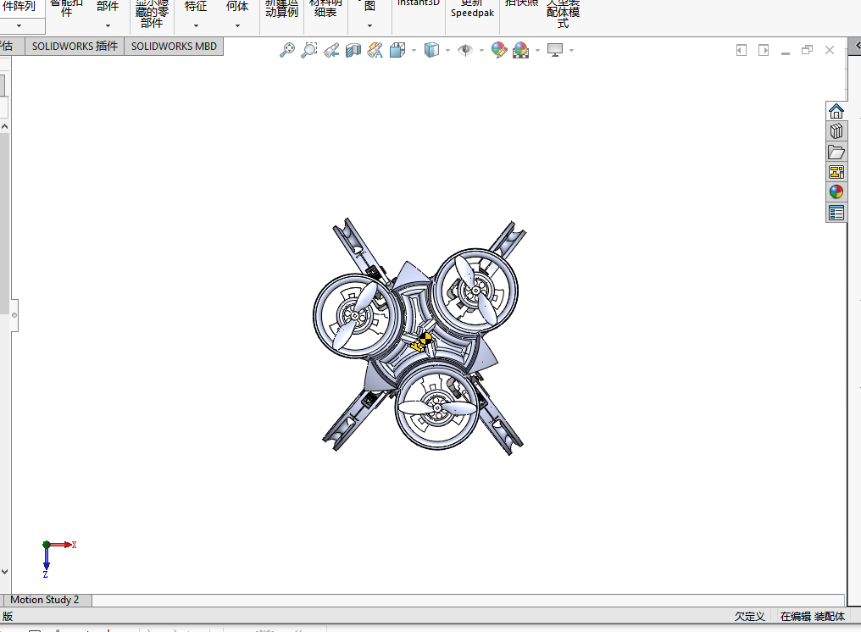The height and width of the screenshot is (632, 861).
Task: Switch to the SOLIDWORKS 插件 tab
Action: (x=75, y=46)
